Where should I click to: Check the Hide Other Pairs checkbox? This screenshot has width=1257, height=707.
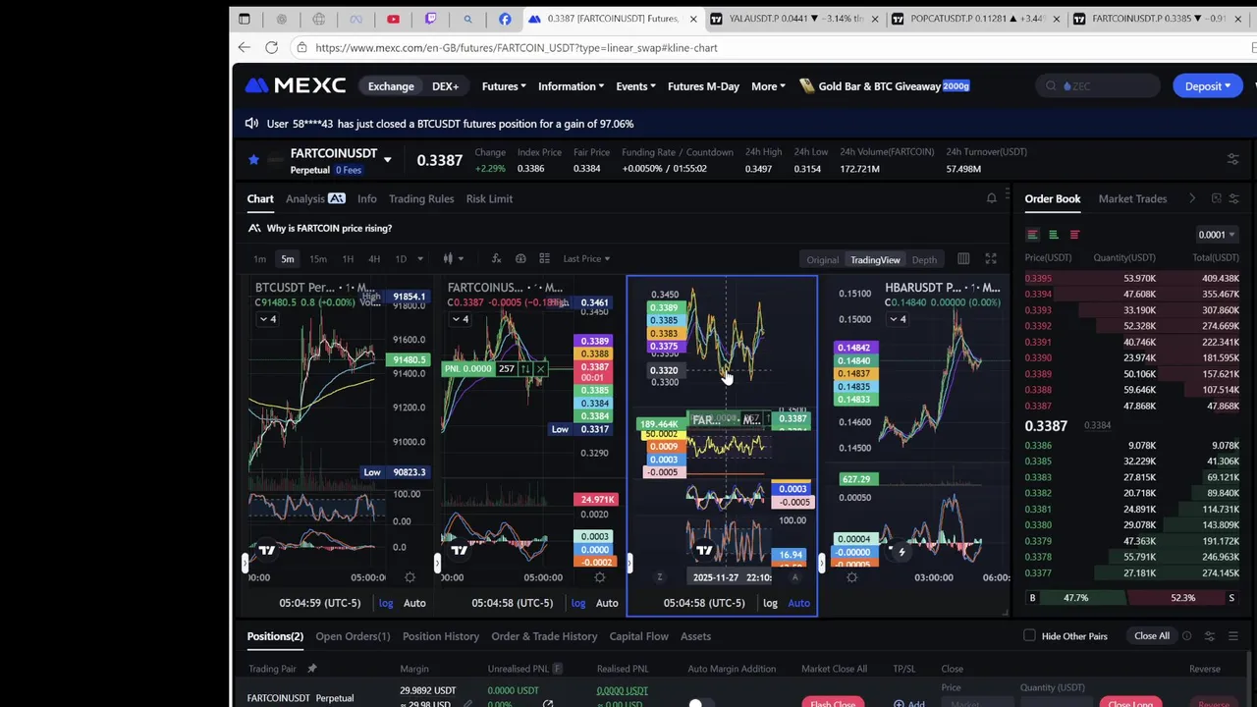[x=1029, y=636]
